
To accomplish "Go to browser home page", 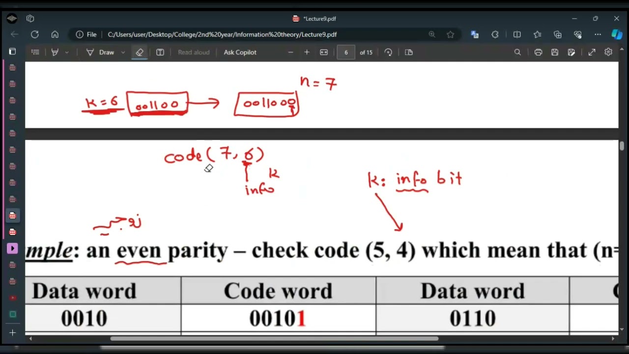I will coord(55,34).
